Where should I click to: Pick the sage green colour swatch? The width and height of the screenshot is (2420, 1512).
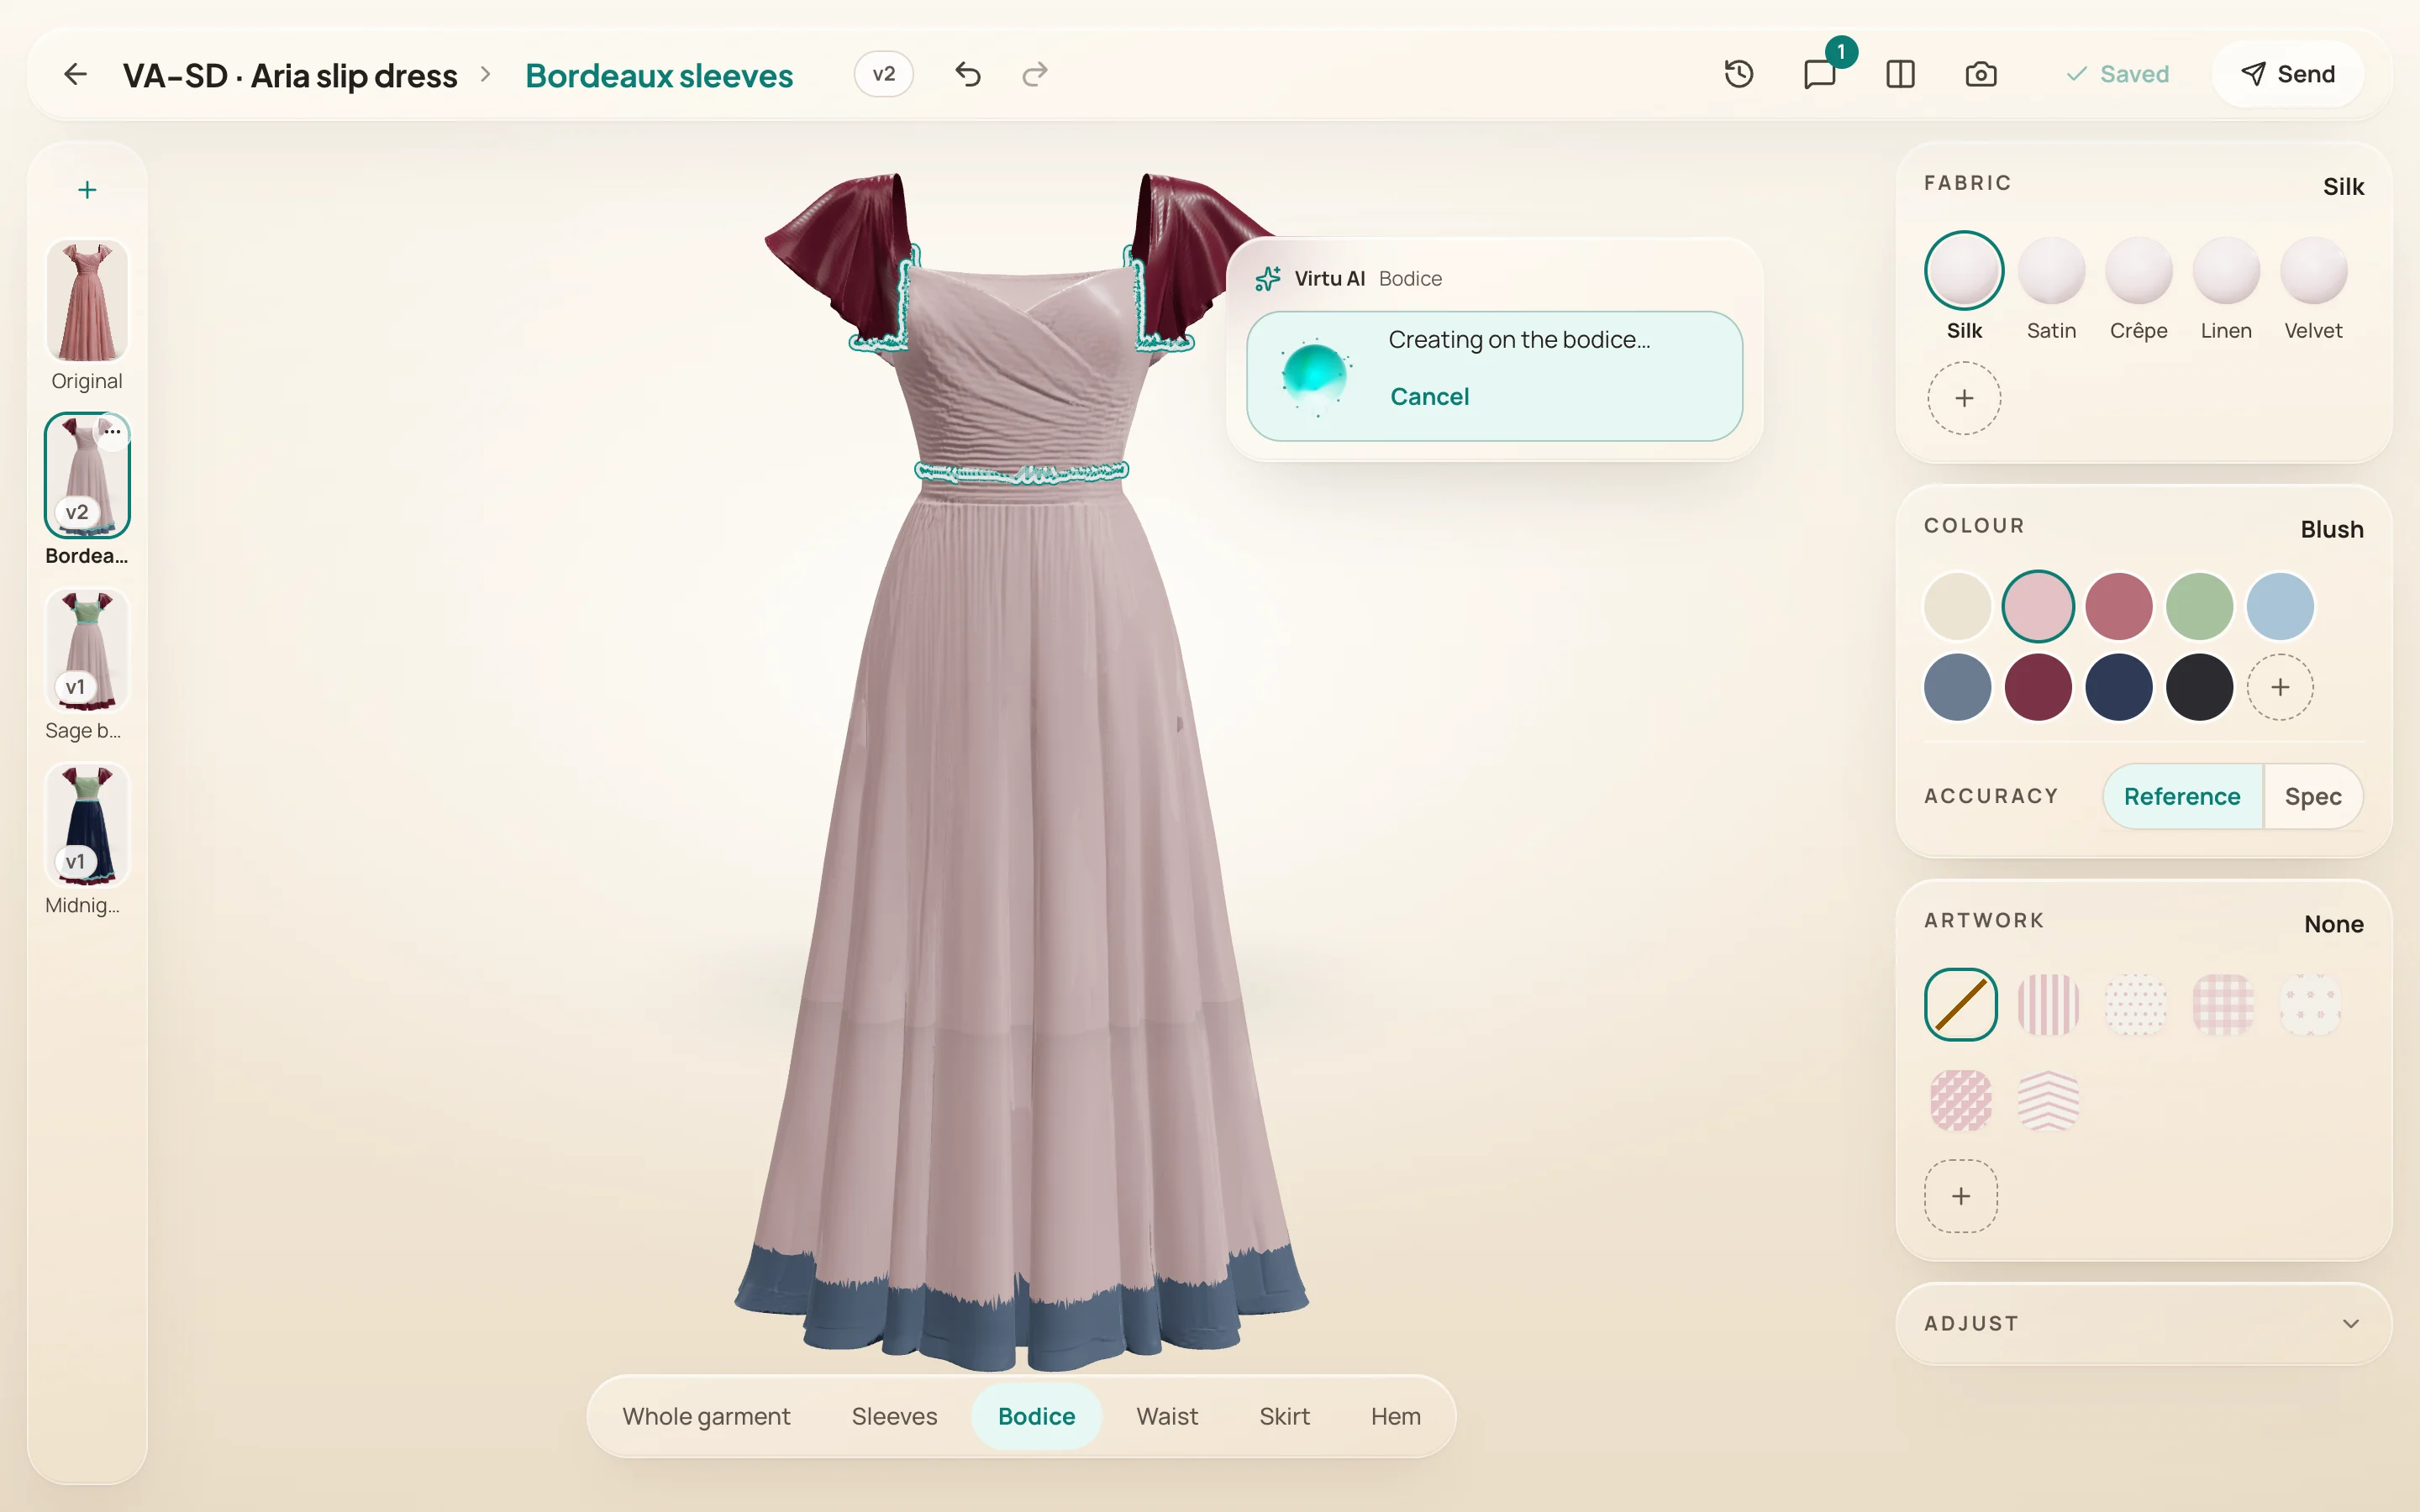coord(2199,606)
